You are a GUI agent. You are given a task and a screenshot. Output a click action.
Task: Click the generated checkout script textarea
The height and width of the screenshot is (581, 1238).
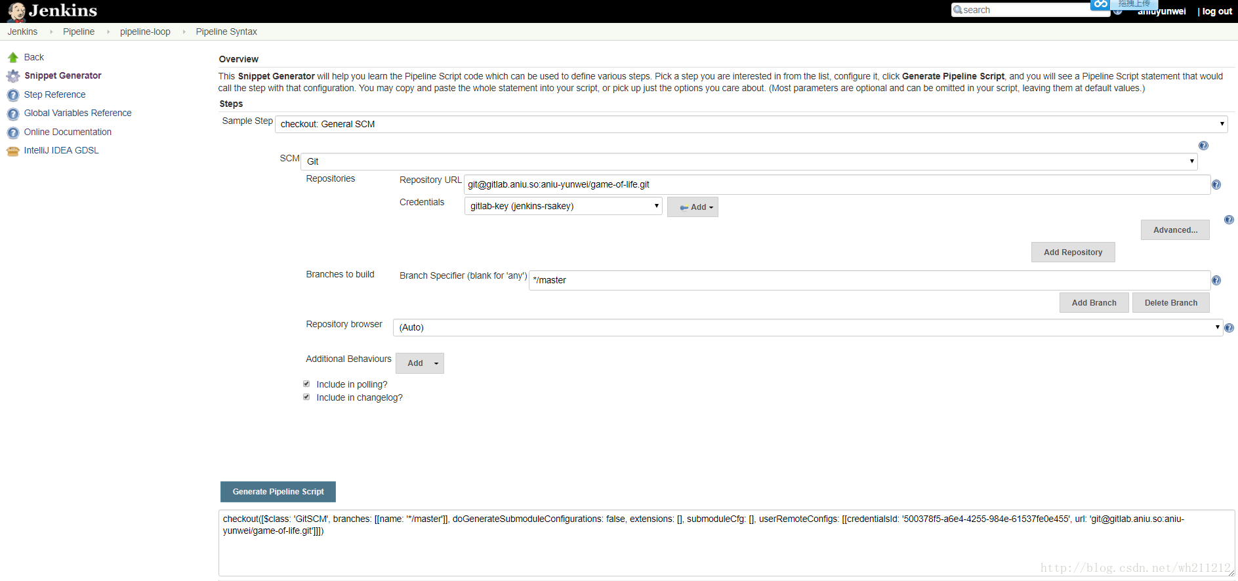pyautogui.click(x=726, y=544)
